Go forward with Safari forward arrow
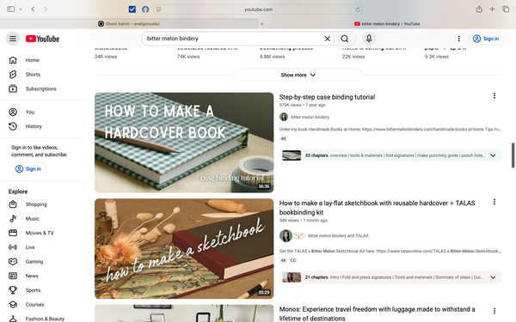516x322 pixels. click(x=46, y=9)
